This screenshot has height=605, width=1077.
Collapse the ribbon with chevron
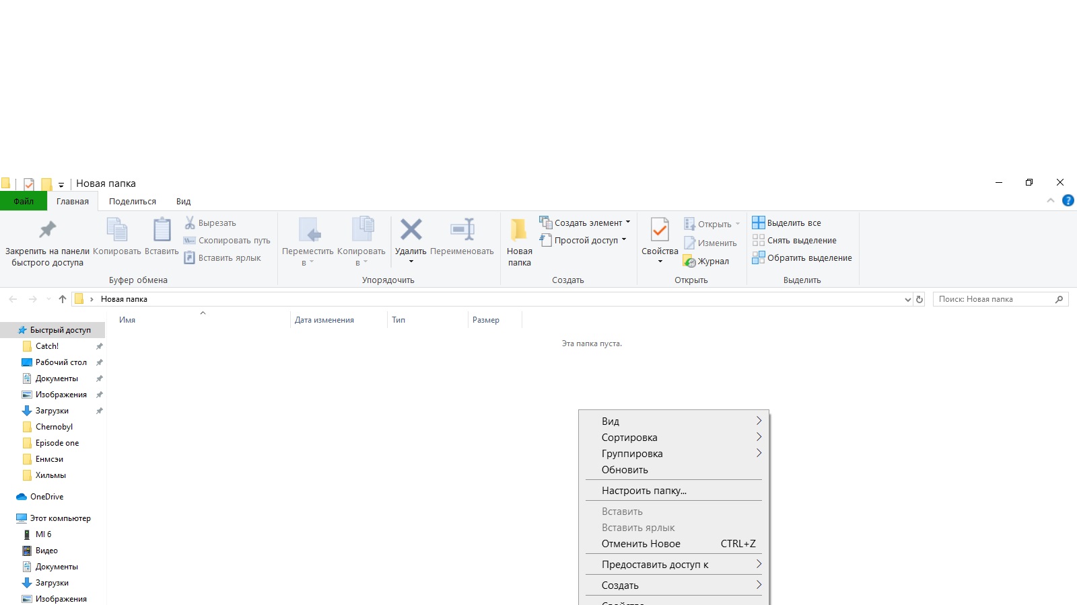point(1051,200)
